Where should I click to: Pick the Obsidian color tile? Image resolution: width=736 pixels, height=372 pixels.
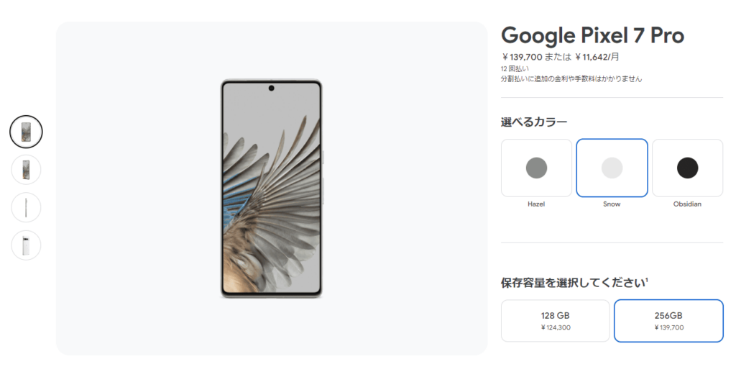(x=688, y=168)
